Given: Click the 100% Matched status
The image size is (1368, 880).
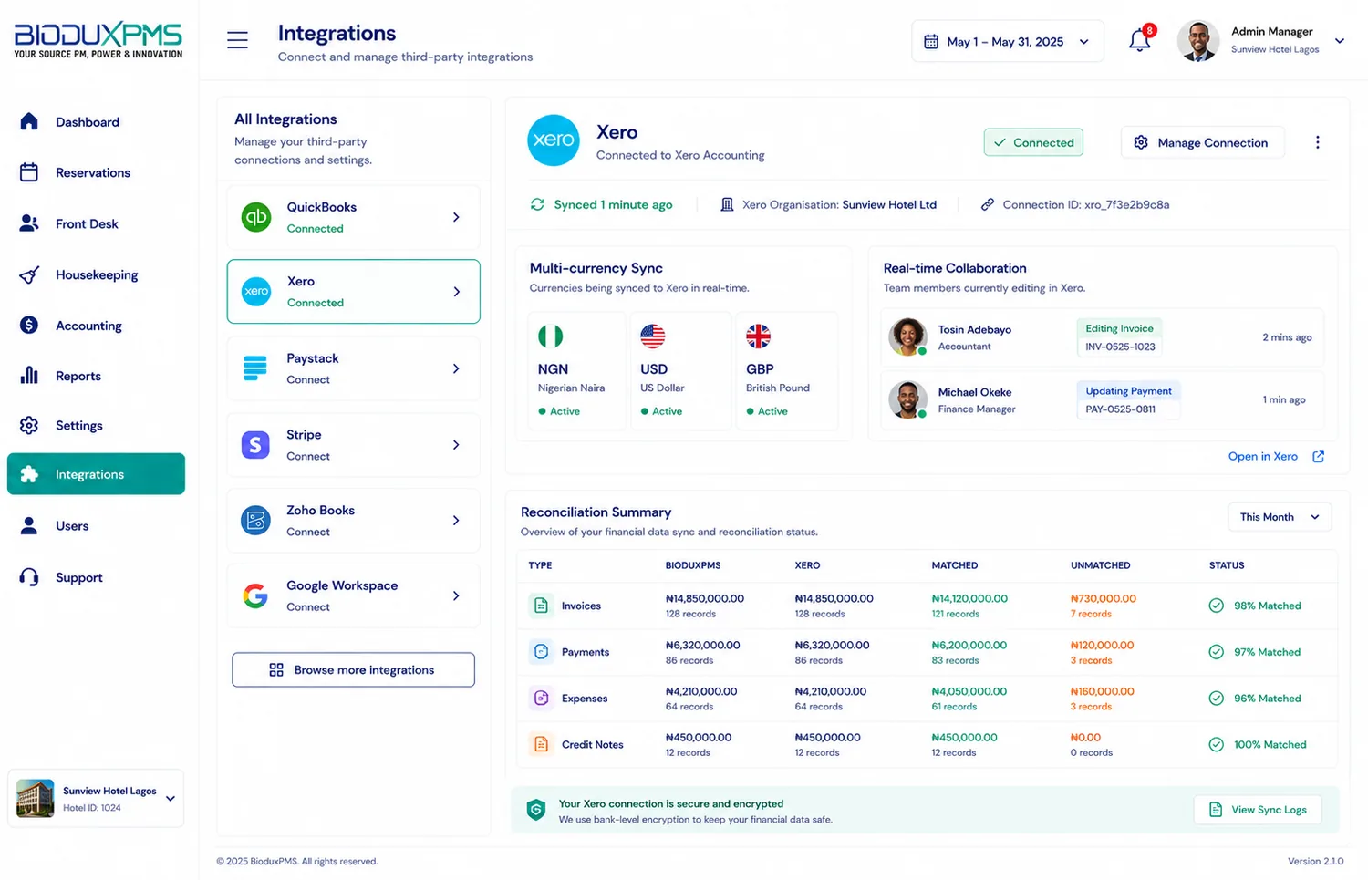Looking at the screenshot, I should click(1258, 744).
